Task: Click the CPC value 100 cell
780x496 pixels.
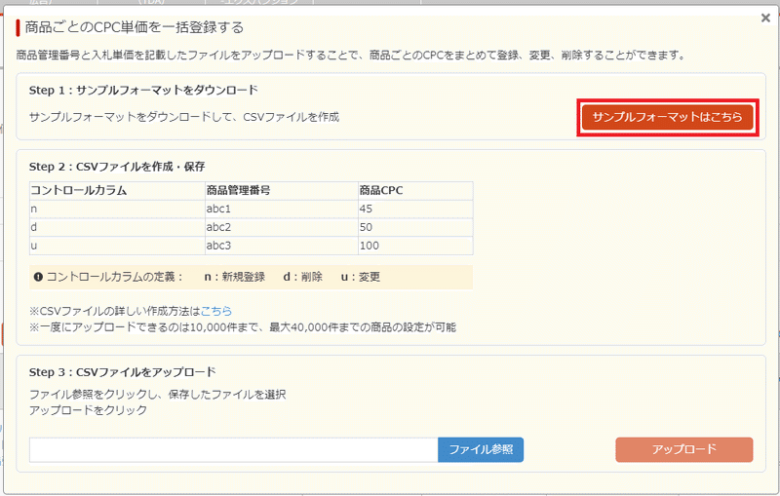Action: (x=370, y=246)
